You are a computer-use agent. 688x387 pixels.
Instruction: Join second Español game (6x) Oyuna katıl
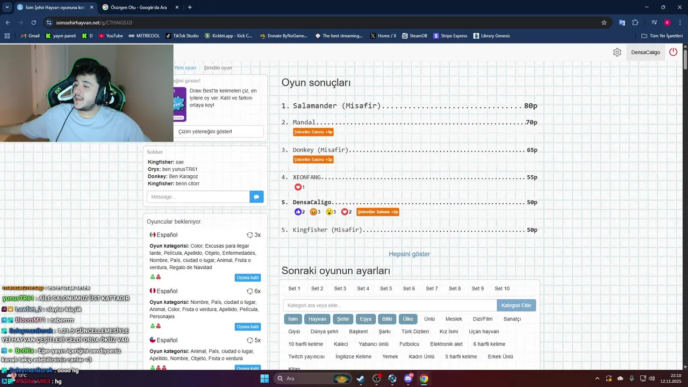pyautogui.click(x=248, y=327)
